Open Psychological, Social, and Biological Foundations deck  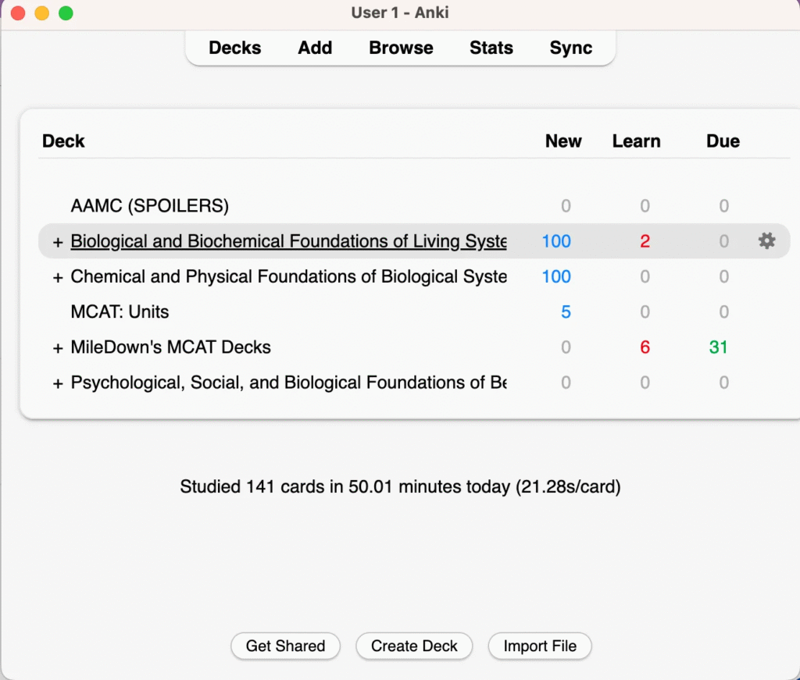pyautogui.click(x=288, y=383)
